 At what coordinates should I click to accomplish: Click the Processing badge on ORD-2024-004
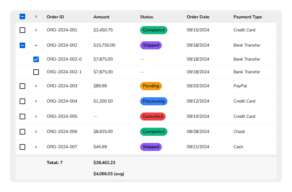coord(153,101)
